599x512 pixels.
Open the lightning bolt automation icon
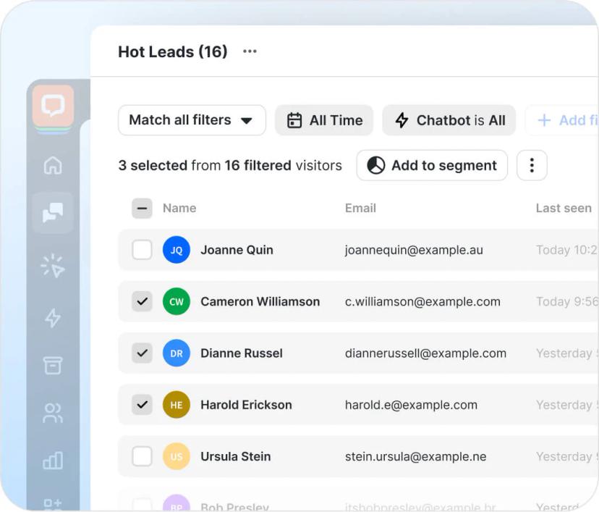[53, 317]
